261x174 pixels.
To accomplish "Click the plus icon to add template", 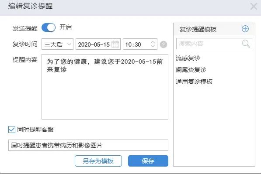I will coord(245,29).
